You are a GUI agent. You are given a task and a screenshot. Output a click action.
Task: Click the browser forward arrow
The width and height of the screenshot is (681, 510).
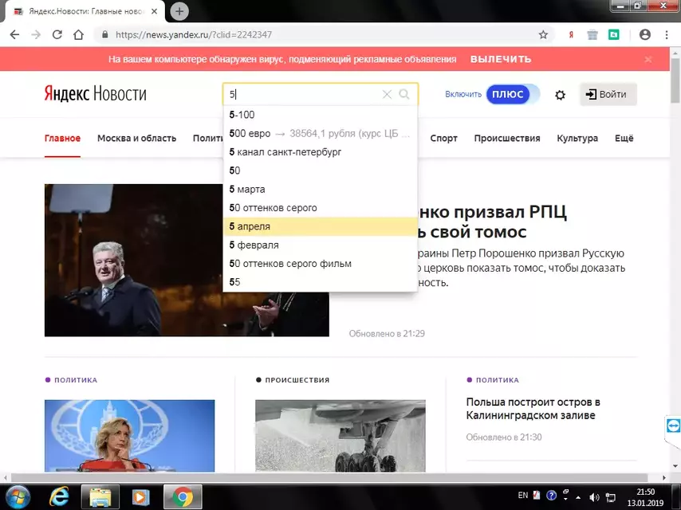tap(36, 35)
